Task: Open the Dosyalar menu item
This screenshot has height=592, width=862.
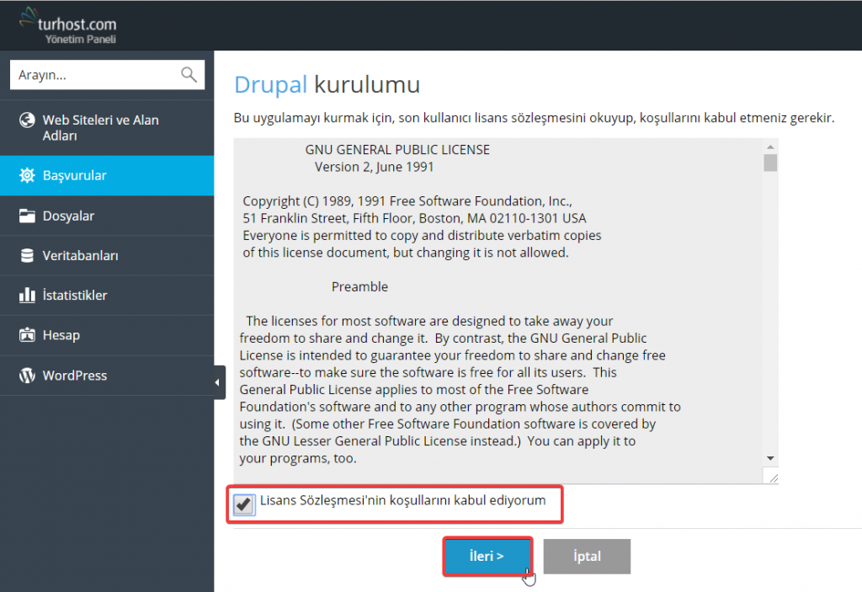Action: point(68,216)
